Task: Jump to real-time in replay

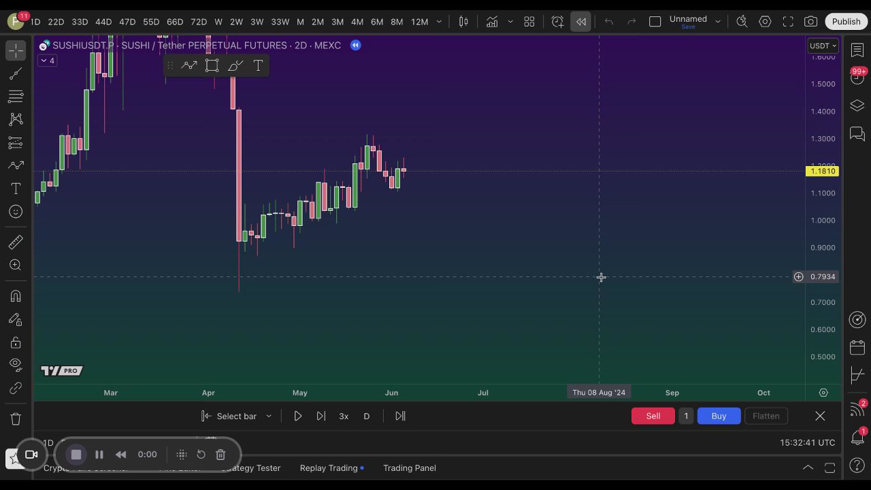Action: (400, 416)
